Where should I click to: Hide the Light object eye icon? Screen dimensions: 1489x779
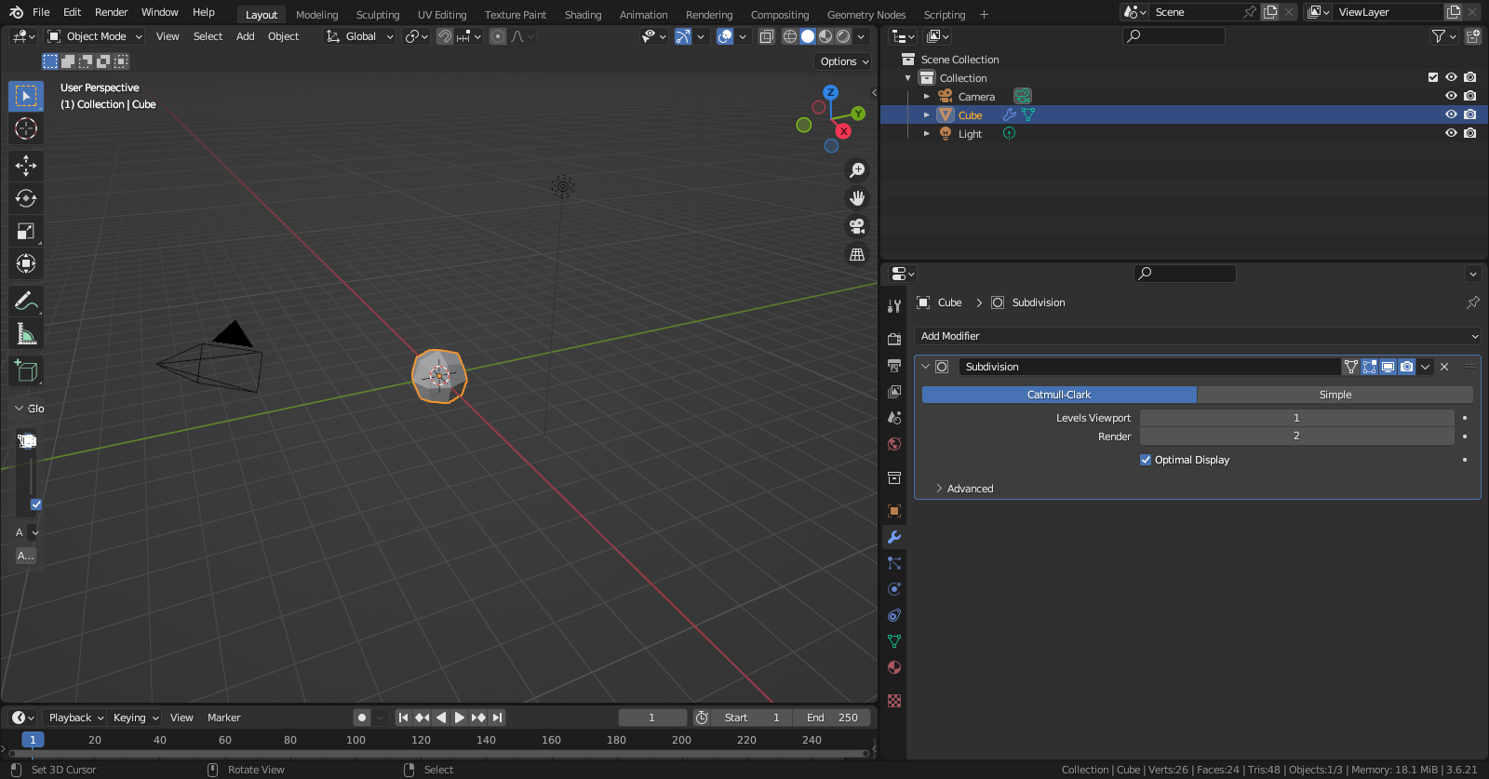pyautogui.click(x=1451, y=133)
